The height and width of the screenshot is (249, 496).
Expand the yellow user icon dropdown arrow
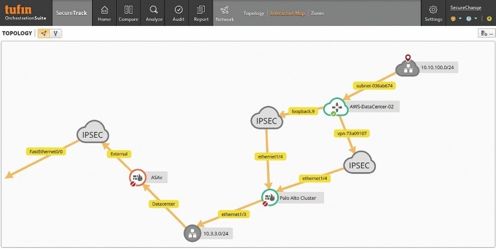[460, 19]
